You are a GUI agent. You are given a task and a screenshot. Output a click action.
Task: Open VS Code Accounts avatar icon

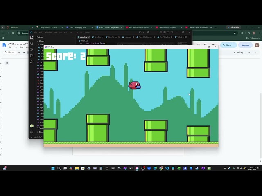pos(32,126)
